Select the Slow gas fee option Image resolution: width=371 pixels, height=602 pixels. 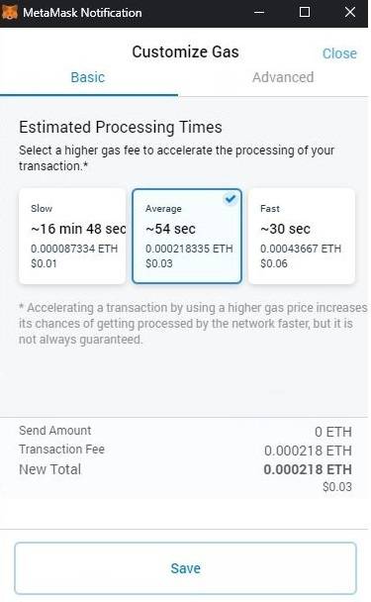(72, 236)
